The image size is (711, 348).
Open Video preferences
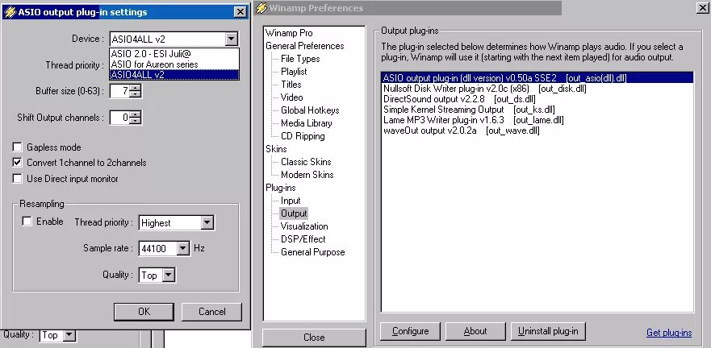coord(291,97)
